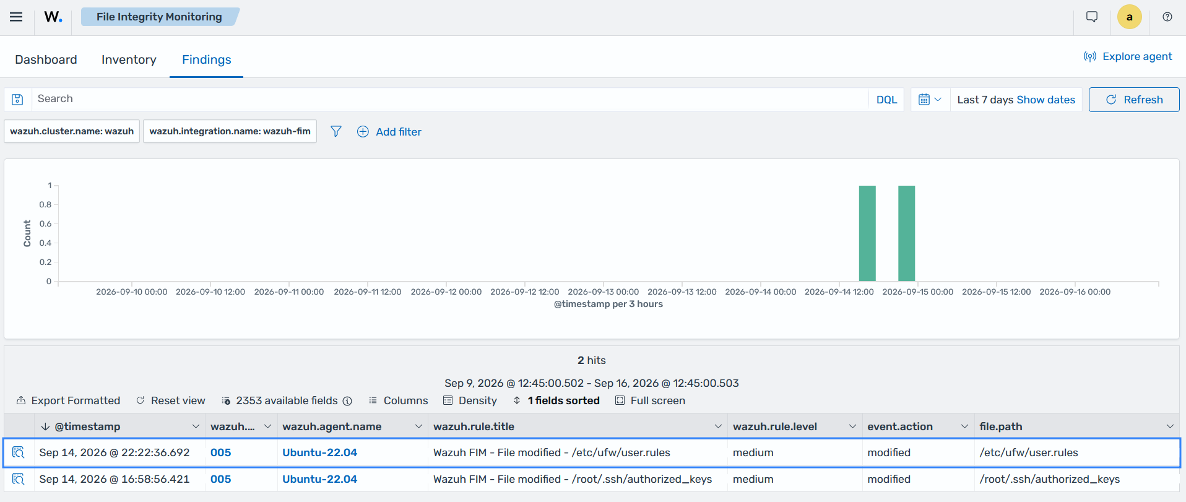Click the Refresh button

pos(1134,100)
